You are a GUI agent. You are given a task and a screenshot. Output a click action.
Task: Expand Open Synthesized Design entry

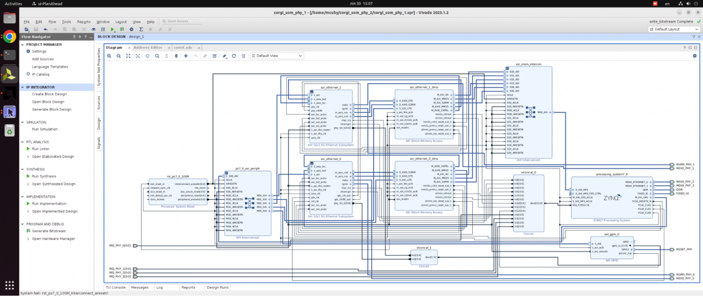[28, 184]
